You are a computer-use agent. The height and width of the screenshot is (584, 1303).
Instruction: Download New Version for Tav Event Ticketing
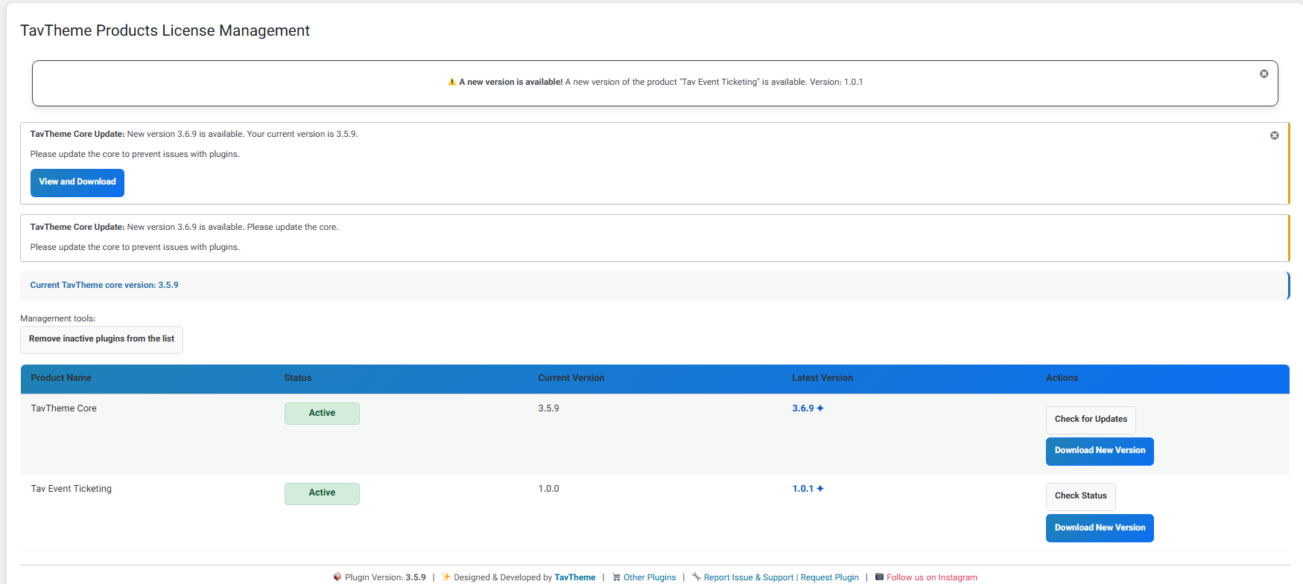pyautogui.click(x=1100, y=528)
